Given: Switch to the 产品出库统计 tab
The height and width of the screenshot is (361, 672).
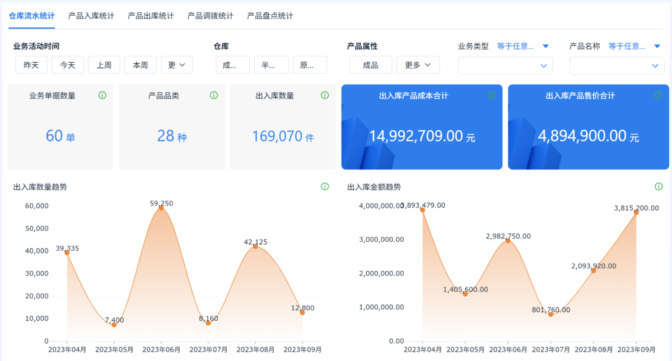Looking at the screenshot, I should pos(151,16).
